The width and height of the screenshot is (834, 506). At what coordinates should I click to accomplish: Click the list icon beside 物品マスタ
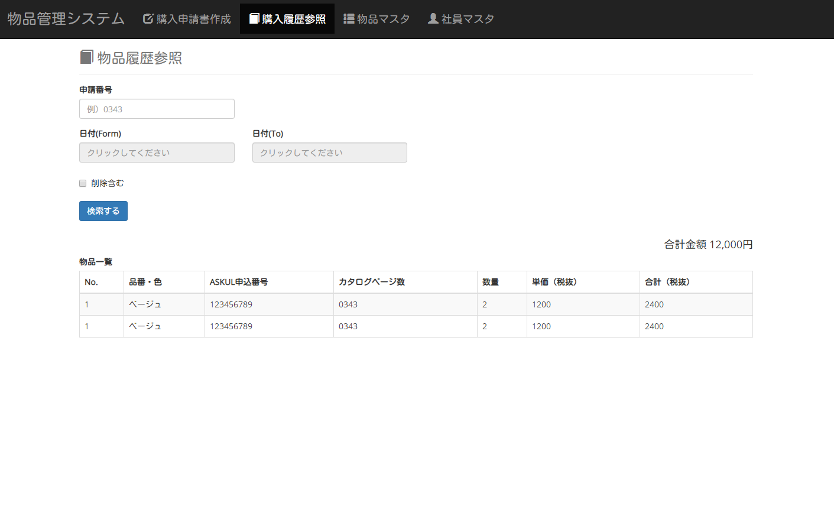[x=349, y=19]
